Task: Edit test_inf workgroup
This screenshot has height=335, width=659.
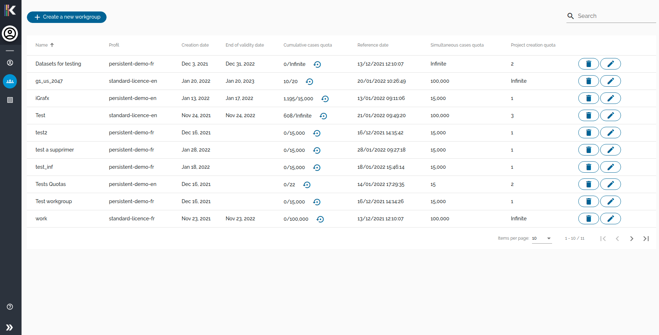Action: click(611, 167)
